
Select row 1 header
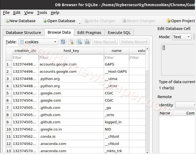tap(9, 64)
